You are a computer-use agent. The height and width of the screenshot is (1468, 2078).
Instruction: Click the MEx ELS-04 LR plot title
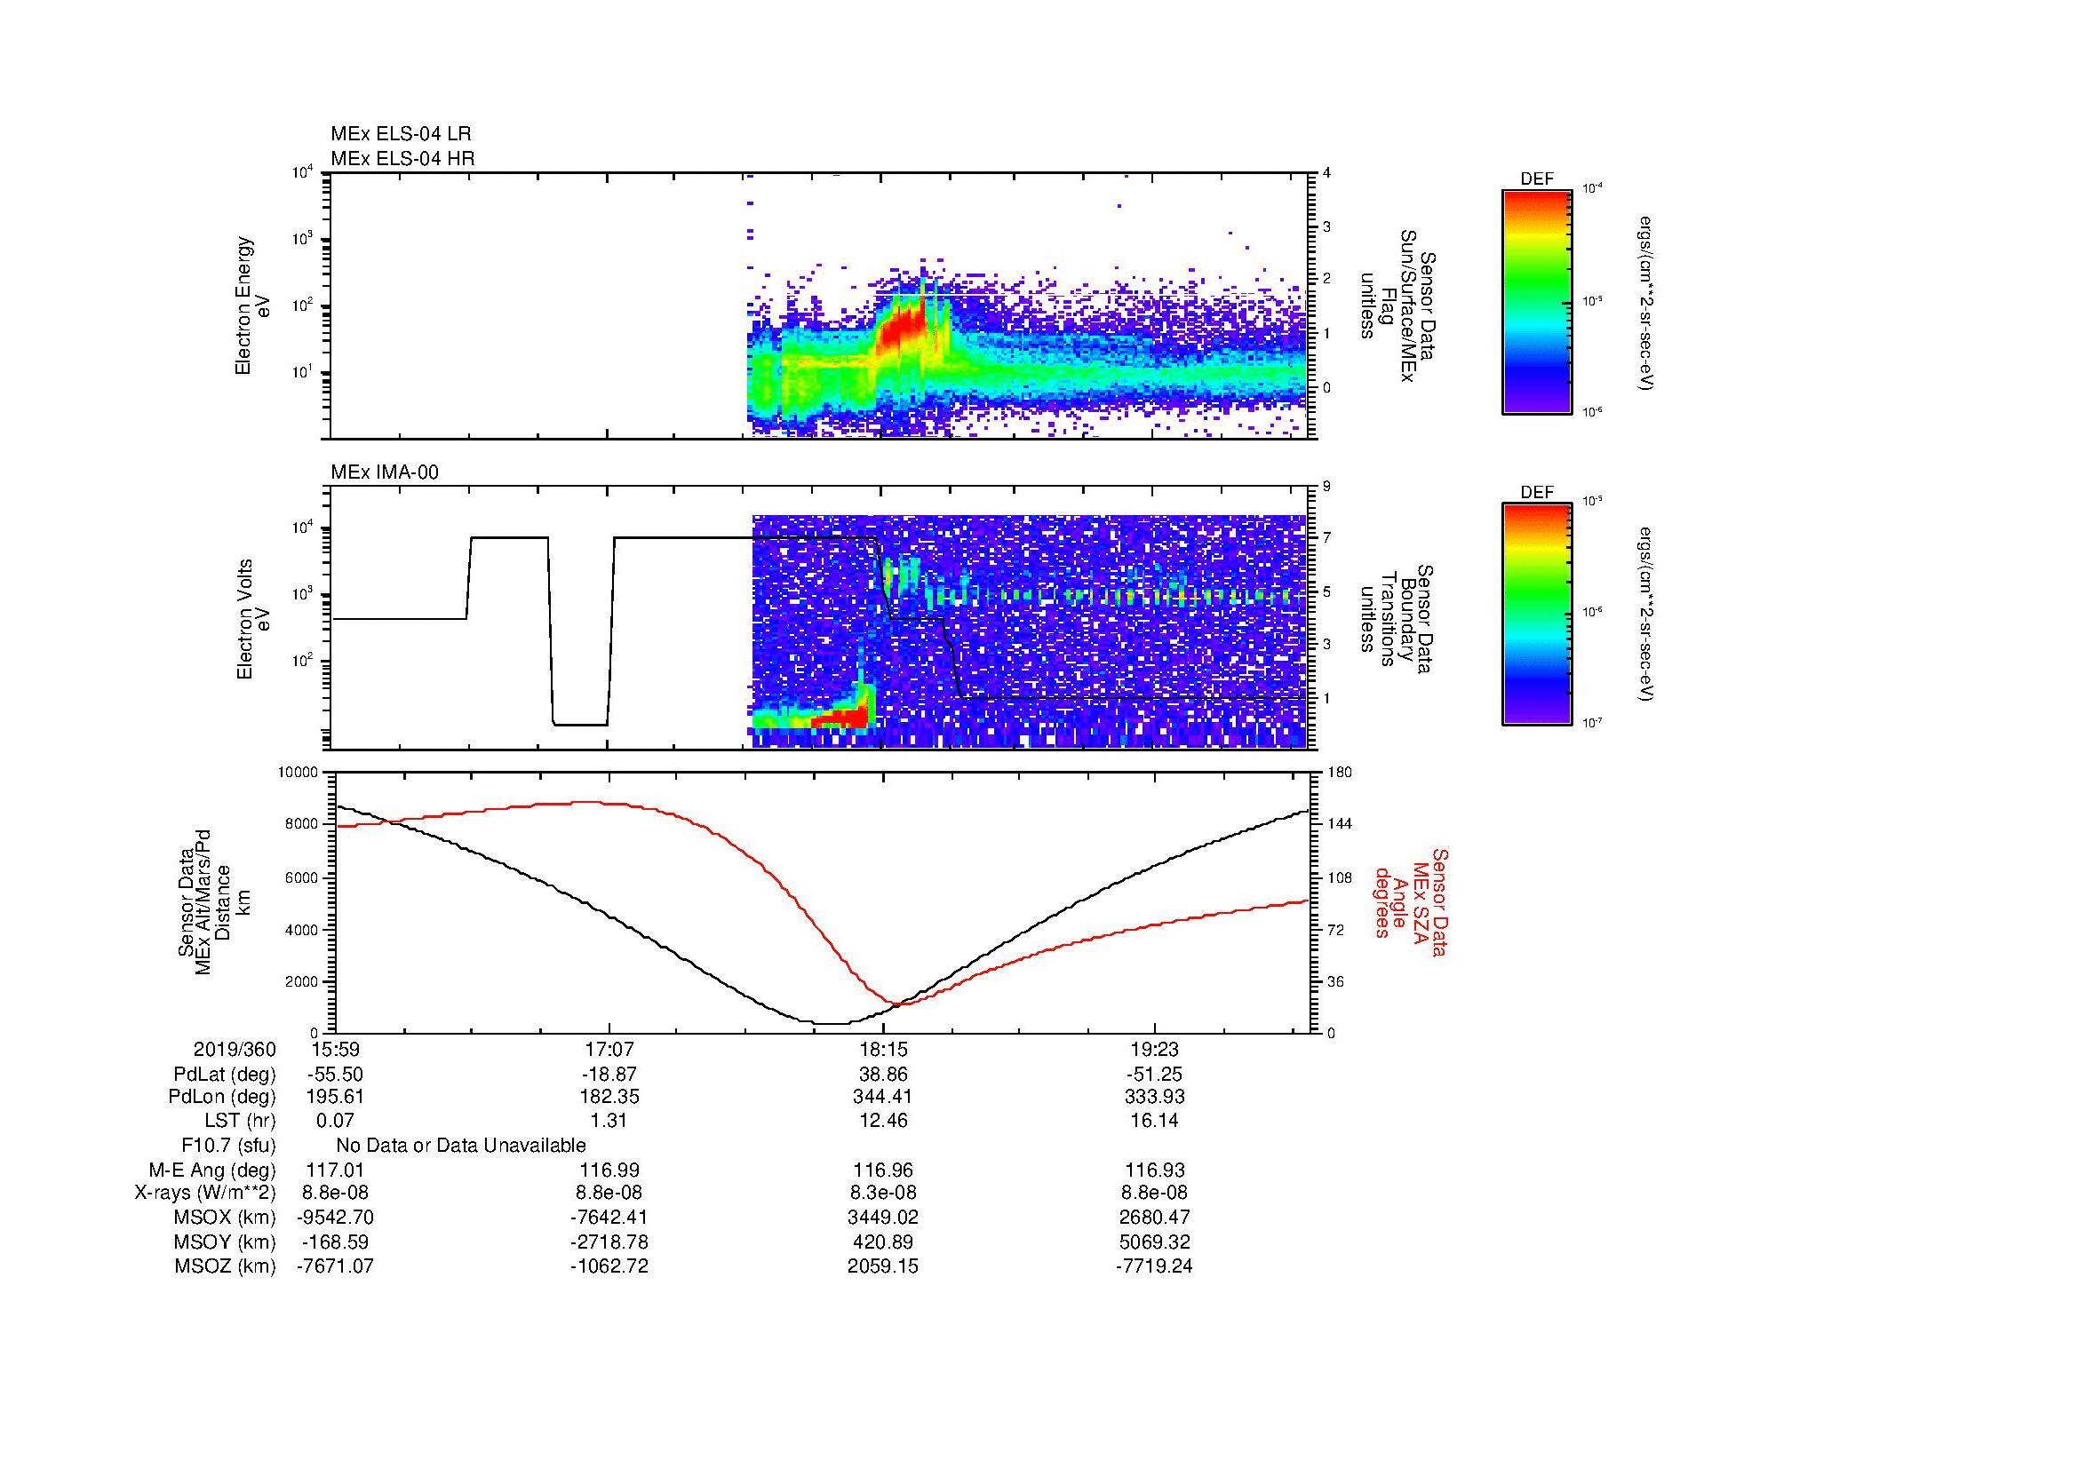point(401,134)
